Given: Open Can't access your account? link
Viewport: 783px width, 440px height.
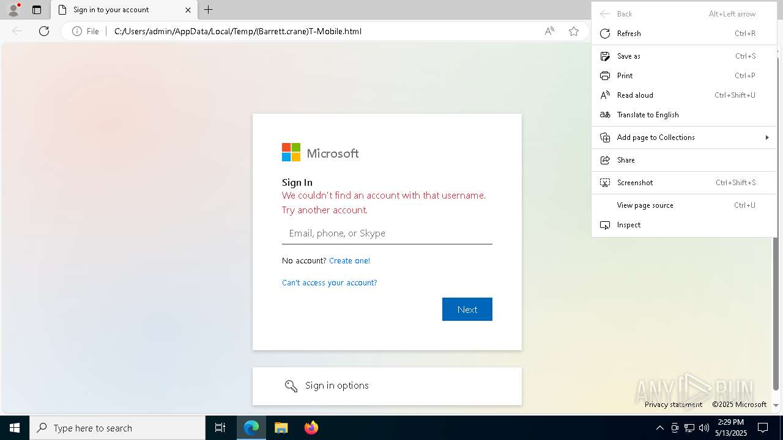Looking at the screenshot, I should (x=329, y=282).
